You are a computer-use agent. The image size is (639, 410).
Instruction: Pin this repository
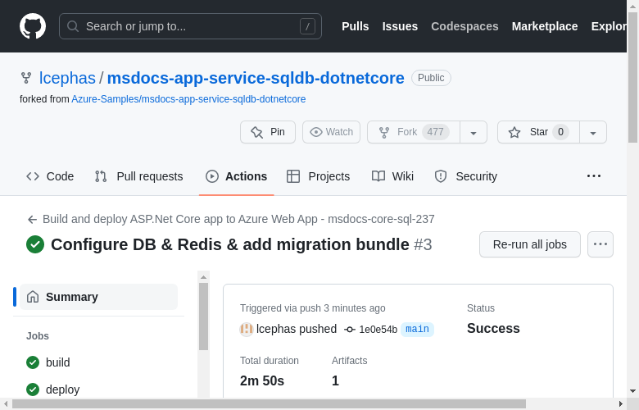(x=268, y=132)
